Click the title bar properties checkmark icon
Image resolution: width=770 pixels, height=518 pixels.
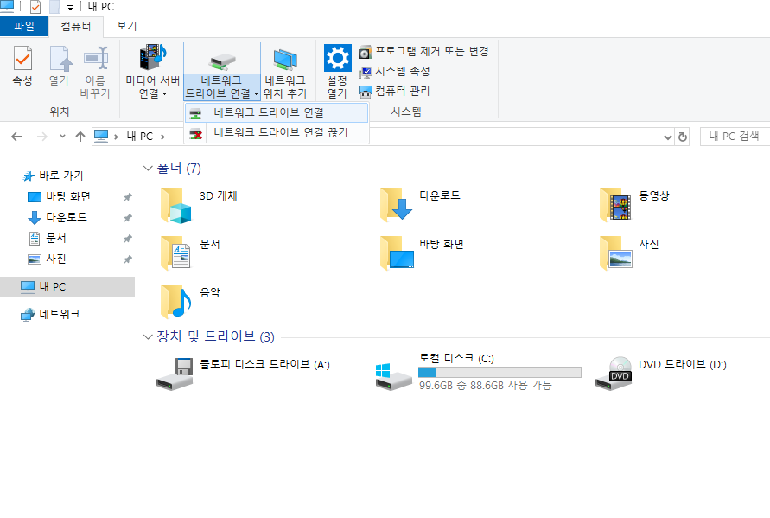pos(35,7)
